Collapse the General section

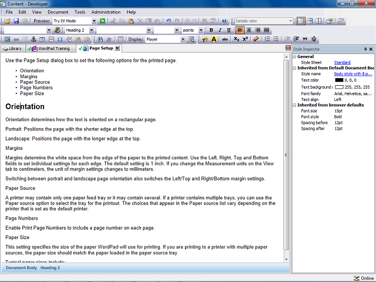pos(294,57)
